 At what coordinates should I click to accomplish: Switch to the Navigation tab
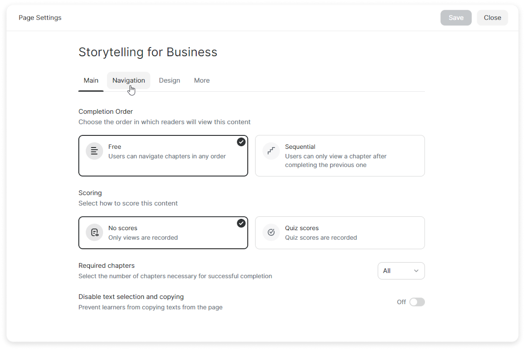click(129, 80)
